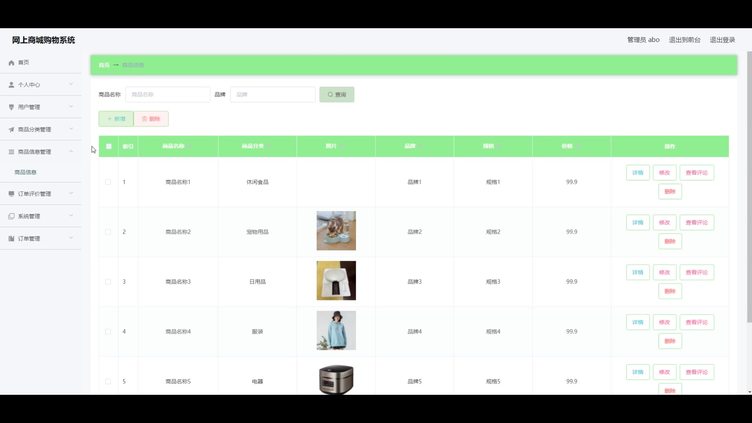
Task: Check the checkbox for row 商品名称2
Action: pos(108,232)
